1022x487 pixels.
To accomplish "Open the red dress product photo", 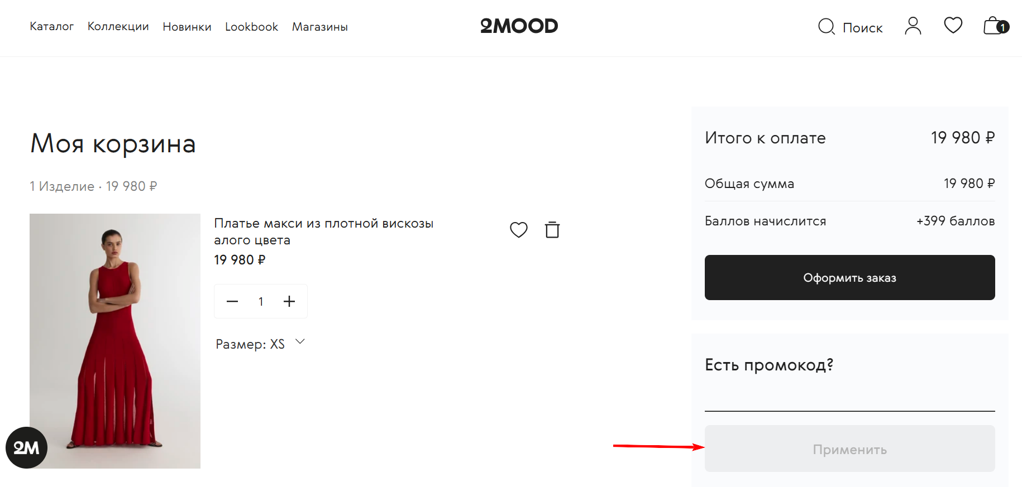I will click(x=114, y=340).
